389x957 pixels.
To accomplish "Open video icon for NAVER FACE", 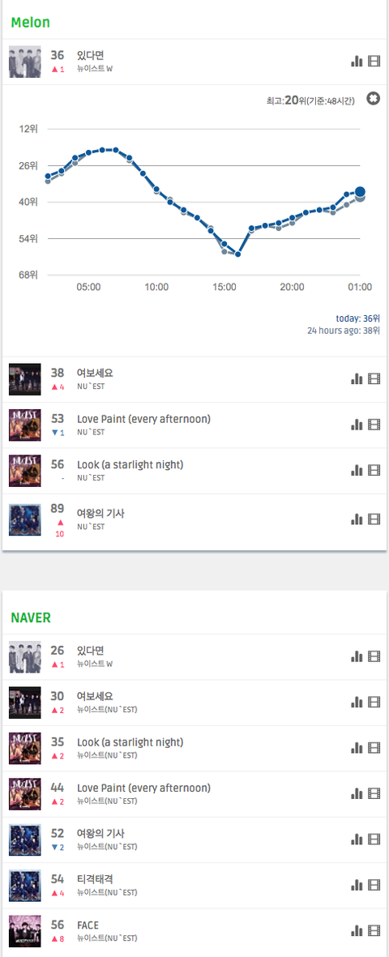I will [x=374, y=931].
